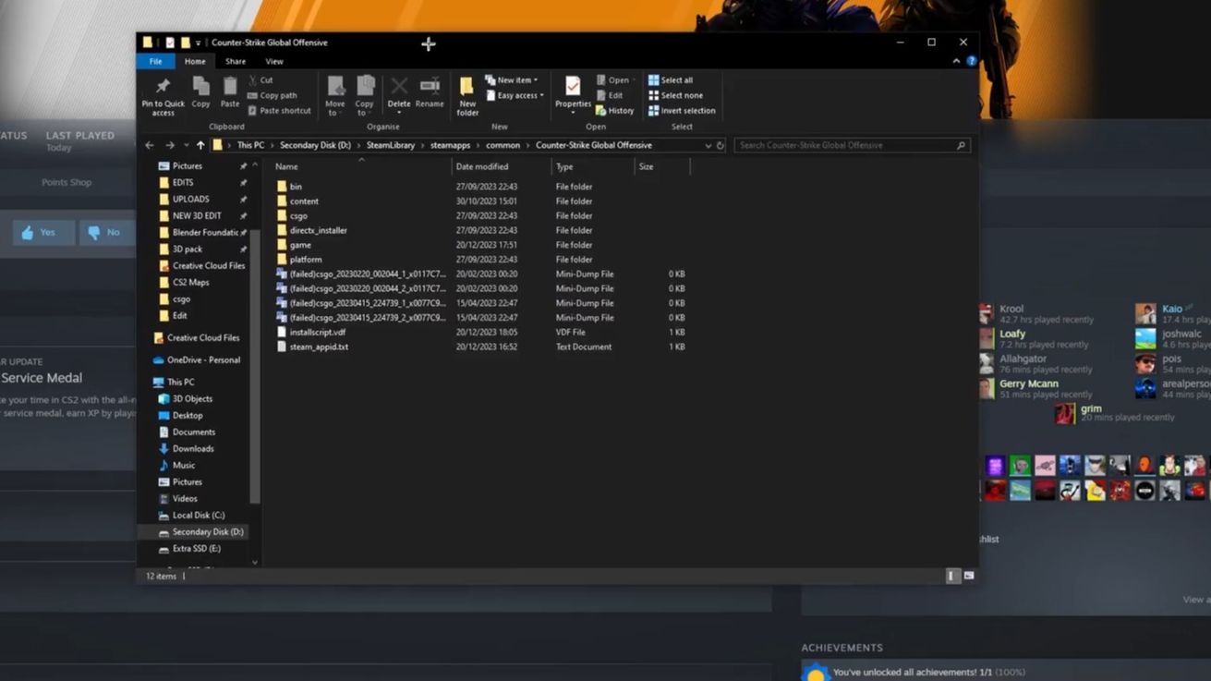This screenshot has width=1211, height=681.
Task: Select the bin folder
Action: tap(296, 187)
